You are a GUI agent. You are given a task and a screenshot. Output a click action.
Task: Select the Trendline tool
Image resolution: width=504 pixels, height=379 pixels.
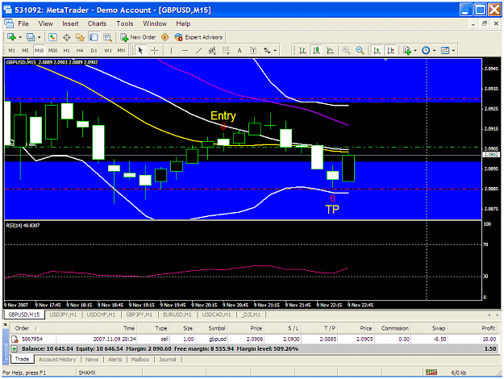198,51
